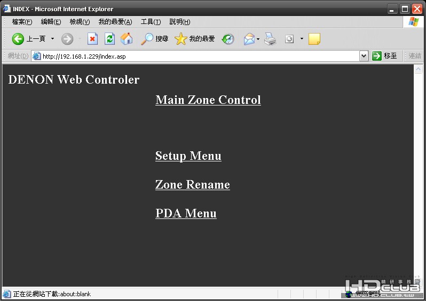Click the IE icon in title bar
This screenshot has width=426, height=301.
click(x=6, y=9)
